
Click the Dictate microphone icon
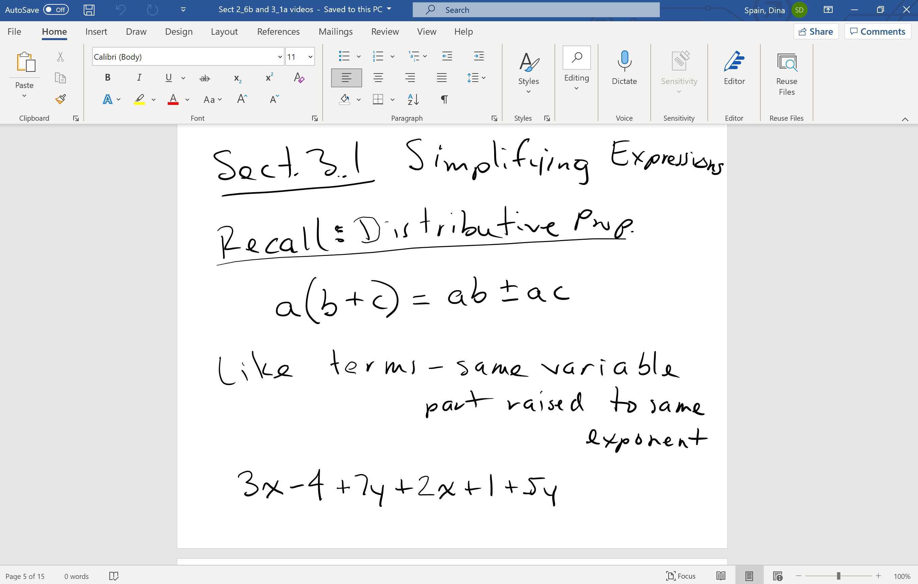[x=624, y=61]
